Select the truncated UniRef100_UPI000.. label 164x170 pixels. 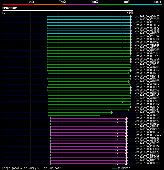click(149, 135)
